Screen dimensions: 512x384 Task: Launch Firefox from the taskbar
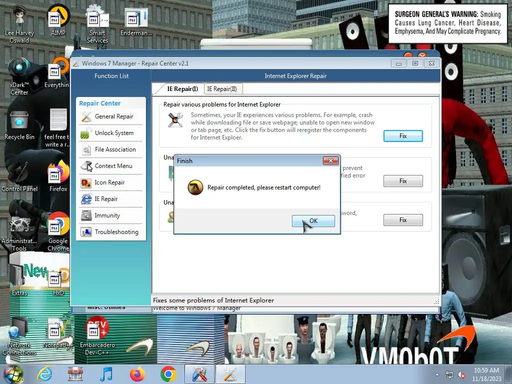(137, 374)
